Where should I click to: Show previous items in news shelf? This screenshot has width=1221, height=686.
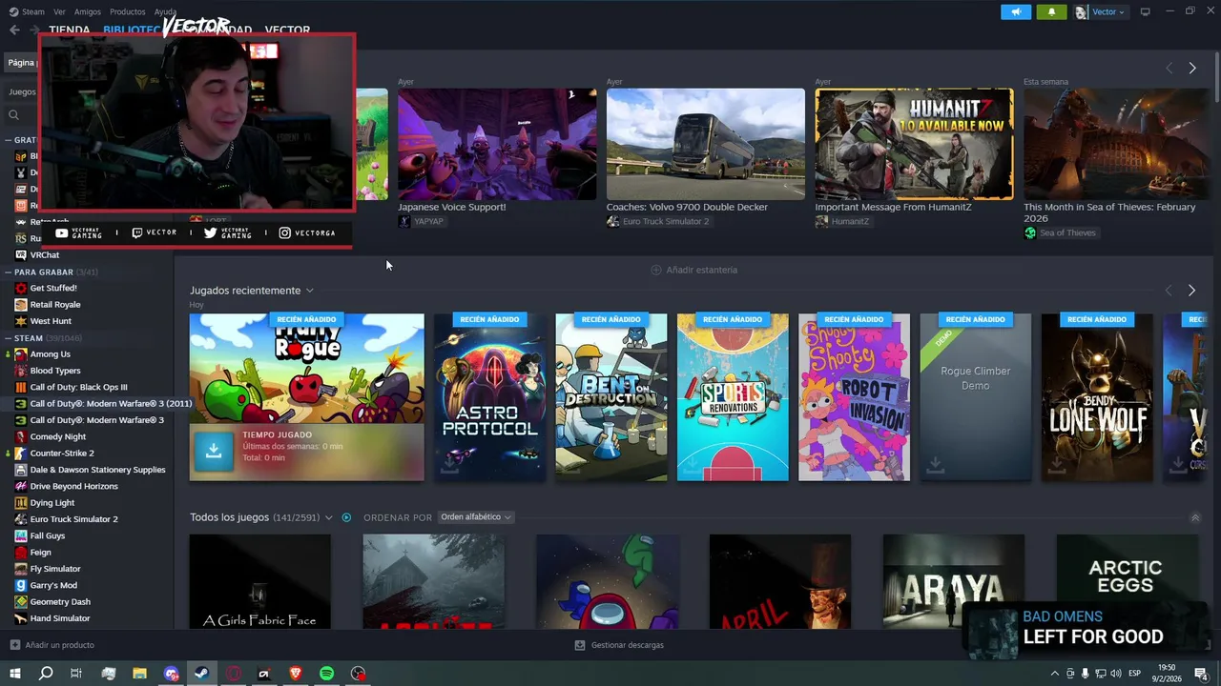point(1169,69)
